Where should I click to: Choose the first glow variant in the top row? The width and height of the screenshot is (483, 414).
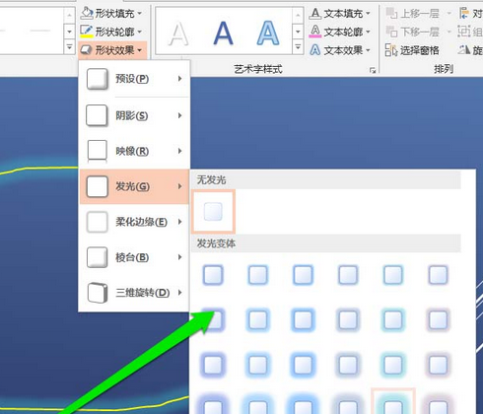click(213, 275)
